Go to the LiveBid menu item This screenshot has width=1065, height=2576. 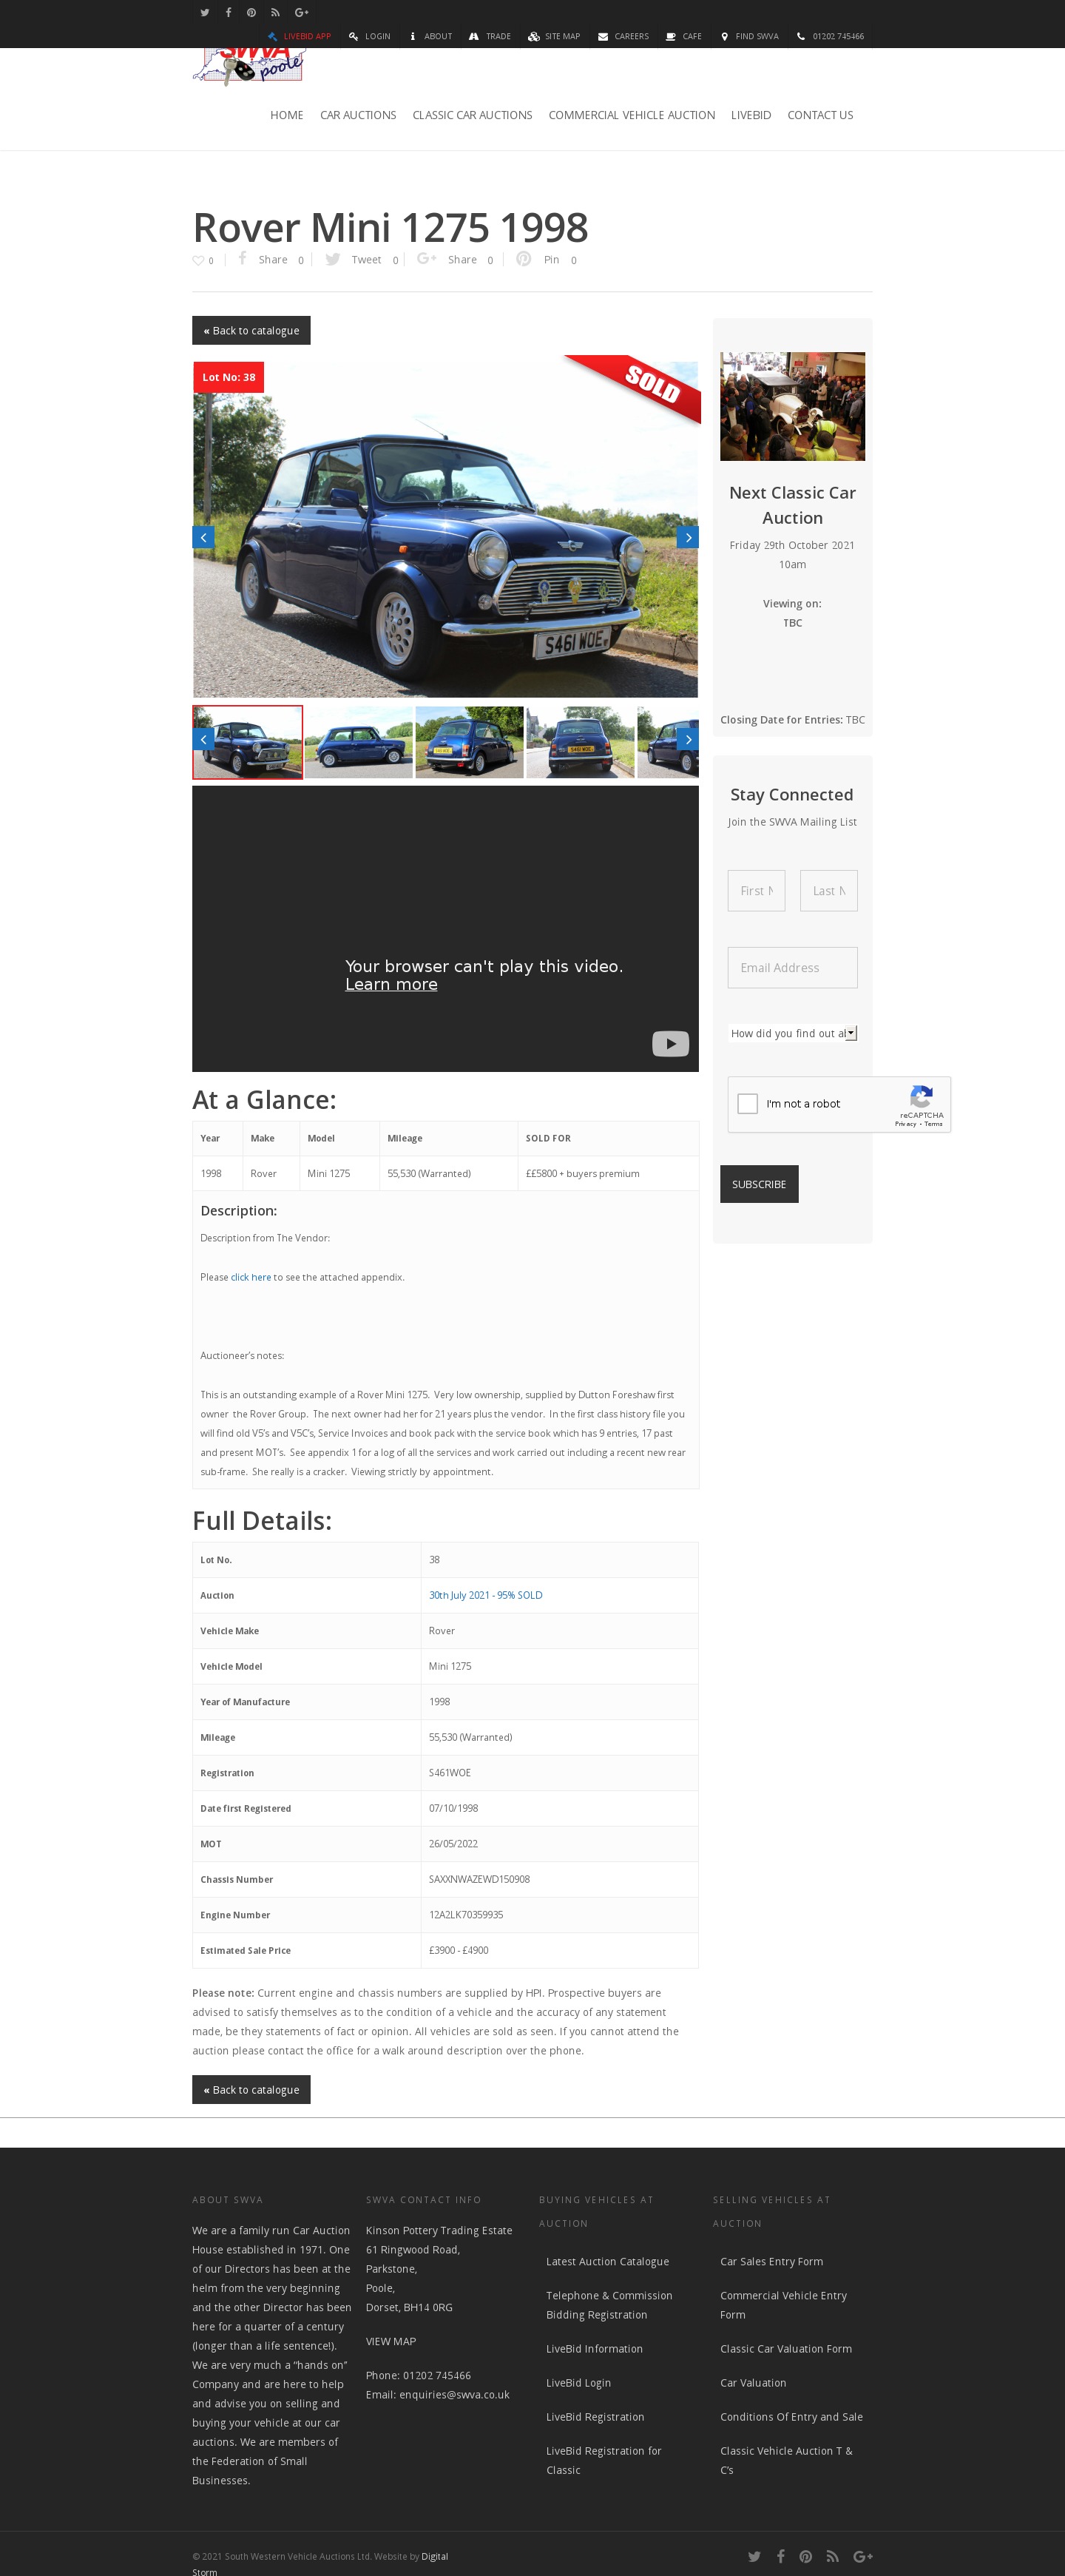coord(751,115)
